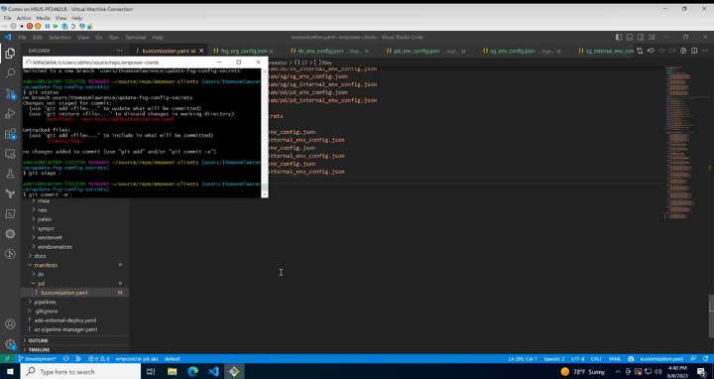Open VS Code File menu
The image size is (714, 379).
pyautogui.click(x=22, y=38)
